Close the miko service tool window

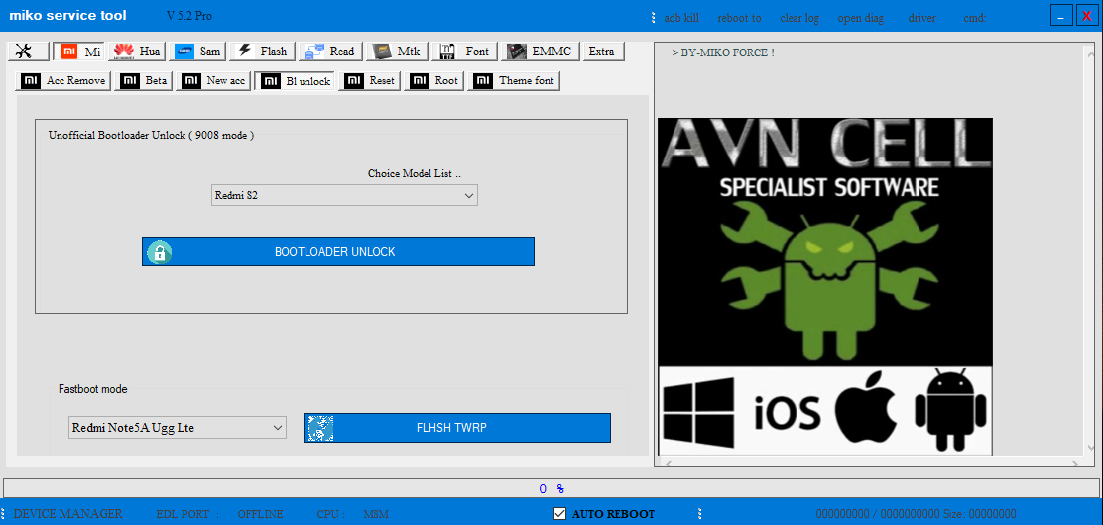click(1087, 16)
